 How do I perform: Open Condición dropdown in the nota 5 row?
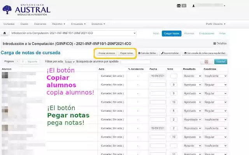215,111
